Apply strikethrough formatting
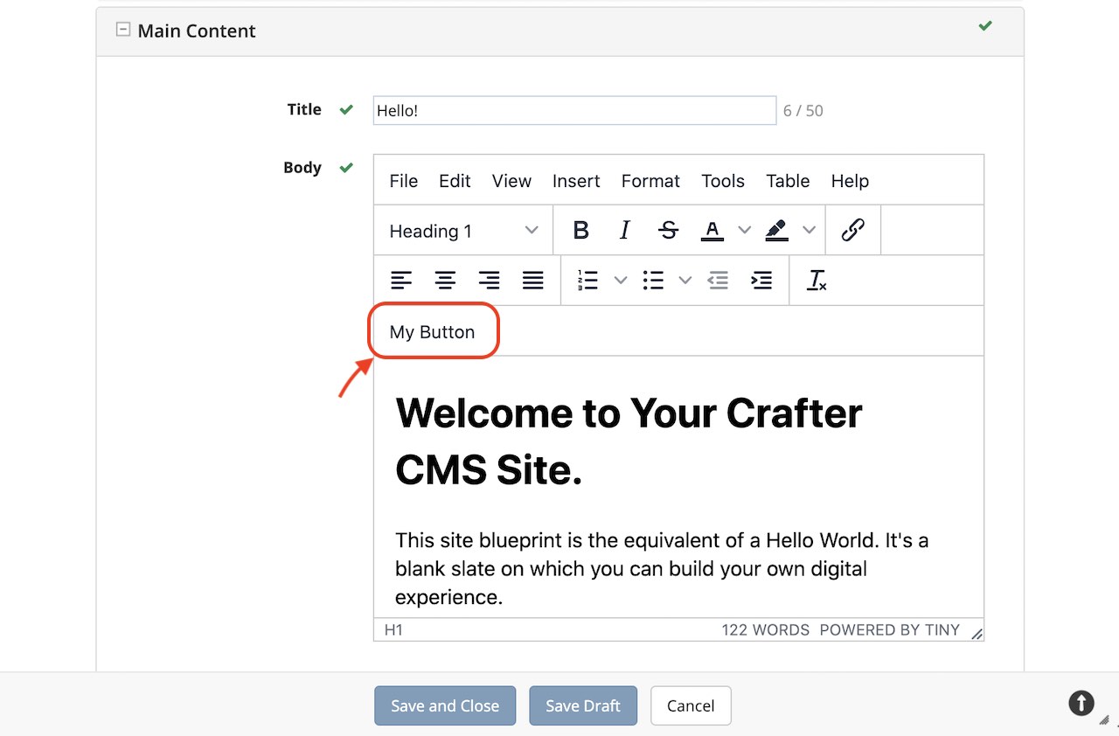 (669, 231)
